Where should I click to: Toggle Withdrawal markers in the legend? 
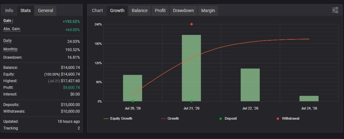click(x=288, y=119)
